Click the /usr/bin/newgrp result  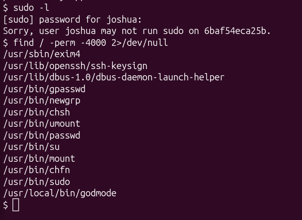(42, 100)
